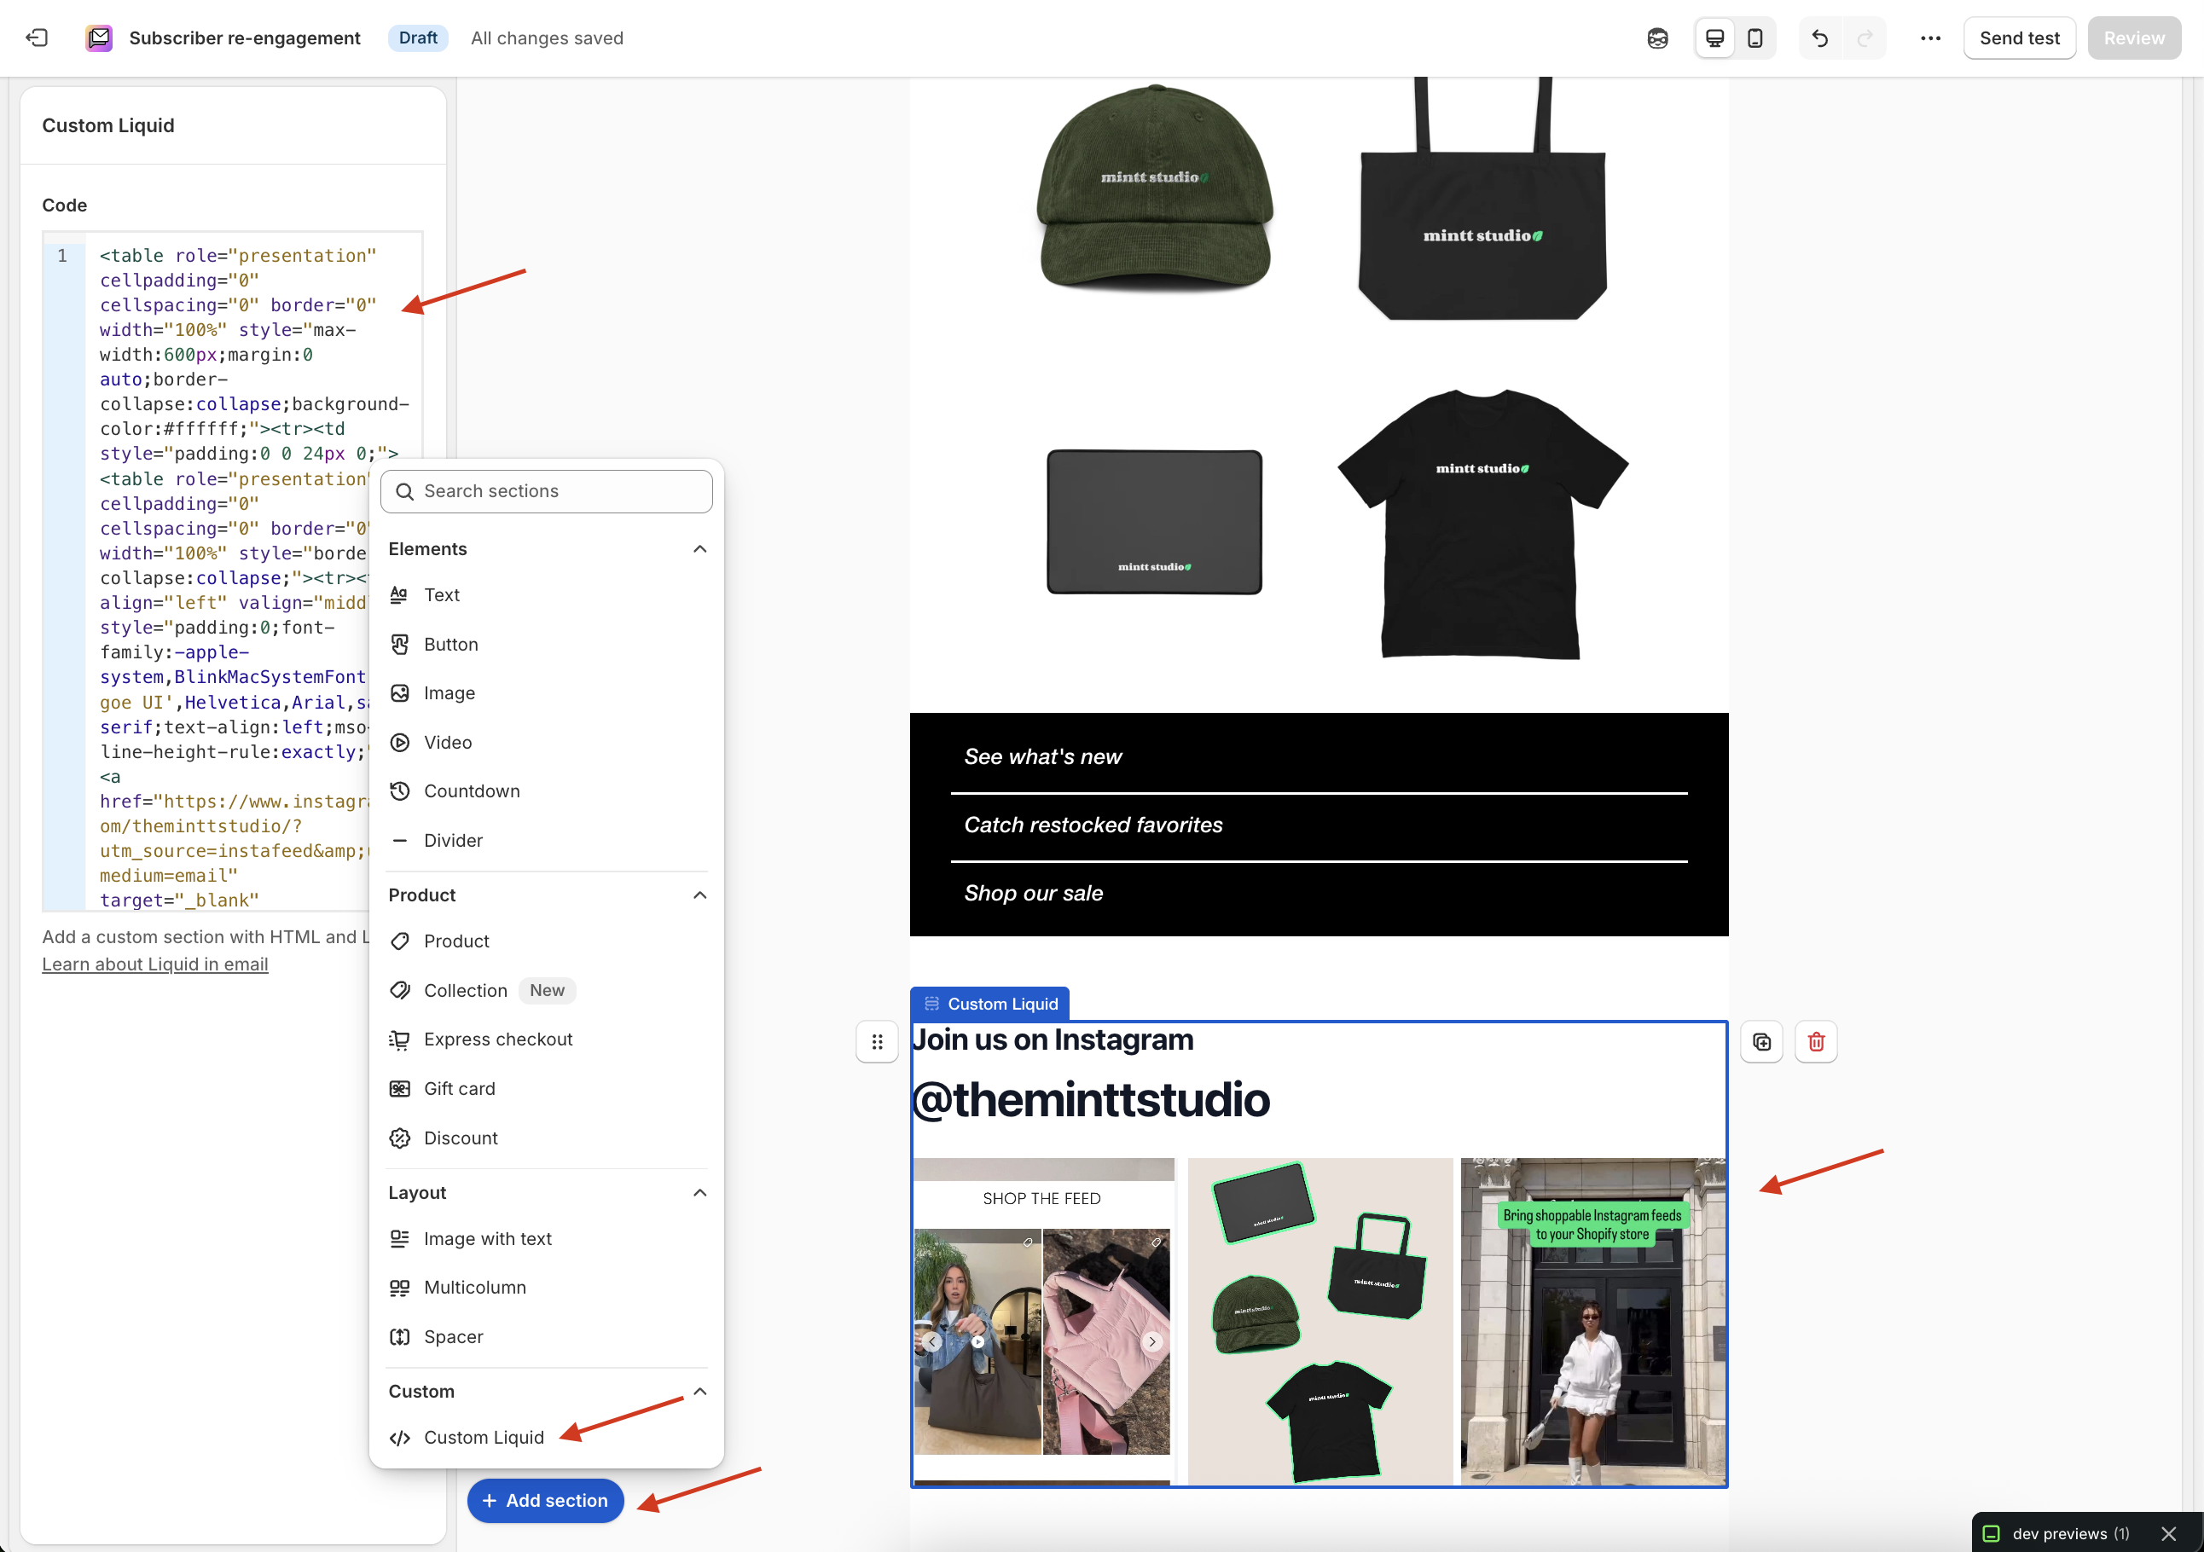Collapse the Elements group
Viewport: 2204px width, 1552px height.
699,549
